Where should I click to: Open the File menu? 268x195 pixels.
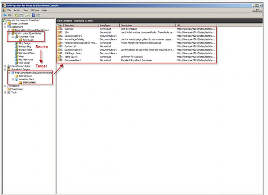tap(9, 10)
